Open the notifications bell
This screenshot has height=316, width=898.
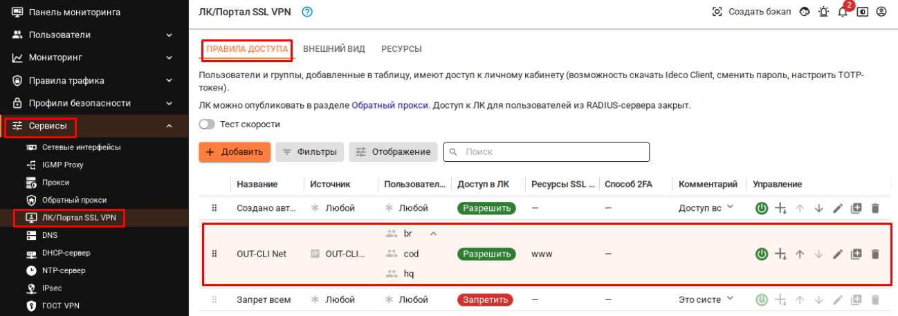[843, 12]
